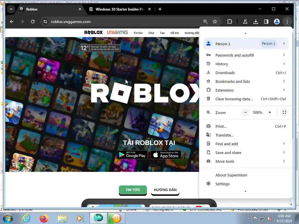Launch Internet Explorer from taskbar
The width and height of the screenshot is (299, 224).
click(x=26, y=218)
